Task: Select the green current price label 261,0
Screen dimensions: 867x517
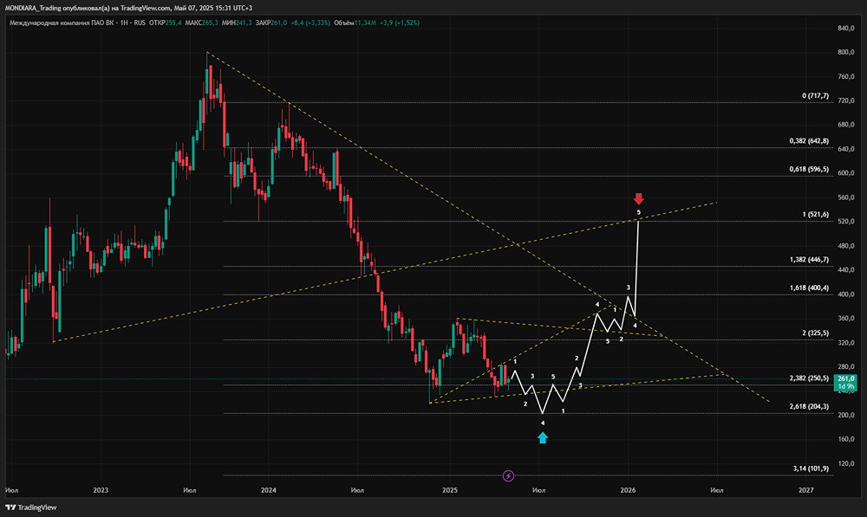Action: click(845, 378)
